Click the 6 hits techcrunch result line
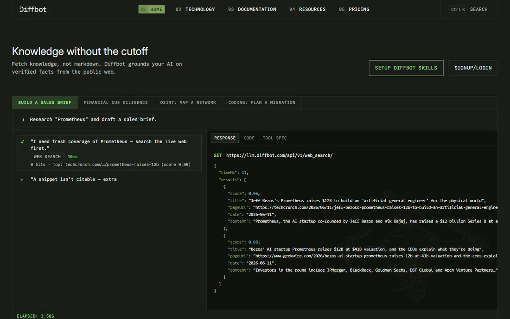This screenshot has height=319, width=510. click(111, 165)
